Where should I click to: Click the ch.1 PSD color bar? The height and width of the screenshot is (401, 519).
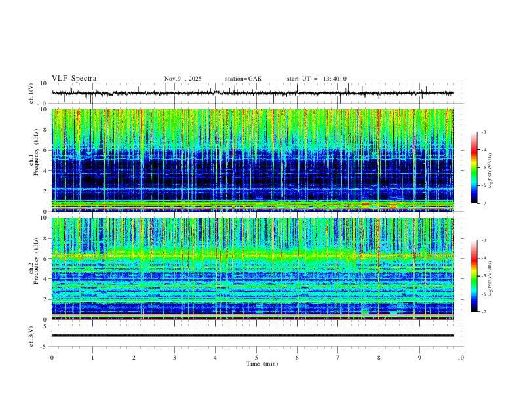coord(474,168)
